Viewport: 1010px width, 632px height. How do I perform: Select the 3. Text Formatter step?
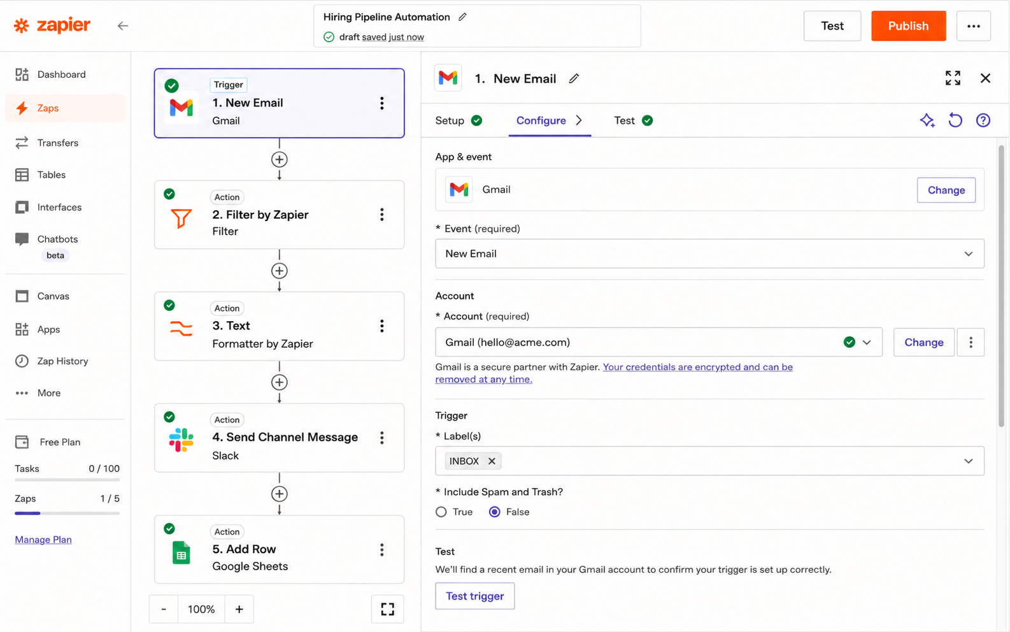(279, 326)
